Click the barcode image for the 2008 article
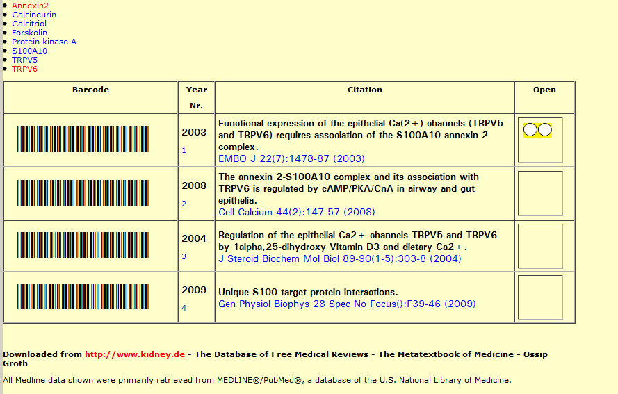This screenshot has width=618, height=394. pyautogui.click(x=83, y=193)
